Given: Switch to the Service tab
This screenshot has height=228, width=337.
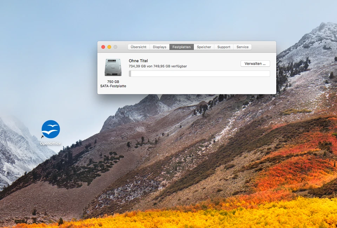Looking at the screenshot, I should 243,47.
